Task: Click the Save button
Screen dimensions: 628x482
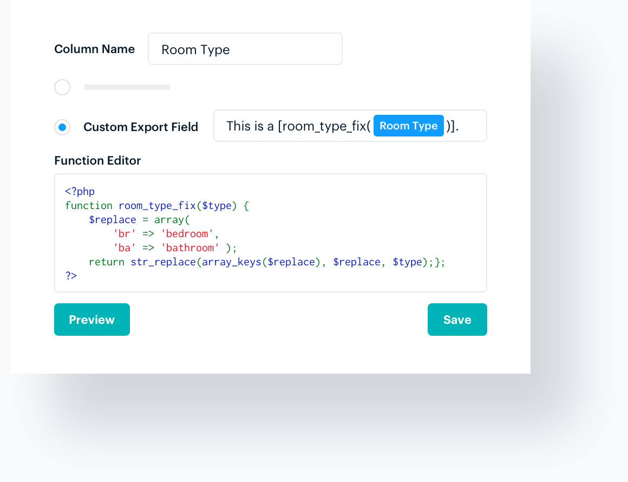Action: (x=457, y=320)
